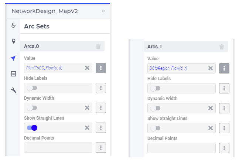Open options menu beside DCtoRegion_Flow value
This screenshot has height=161, width=239.
(224, 68)
